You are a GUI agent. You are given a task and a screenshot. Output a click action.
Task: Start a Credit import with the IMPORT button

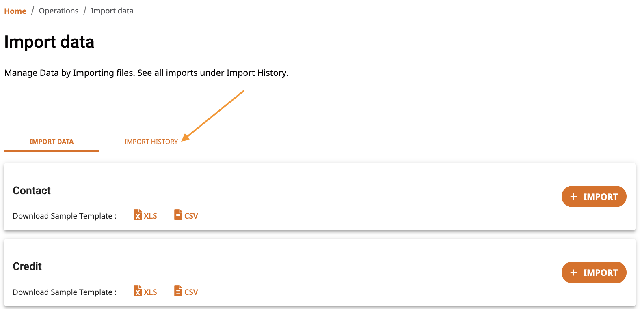click(x=594, y=273)
